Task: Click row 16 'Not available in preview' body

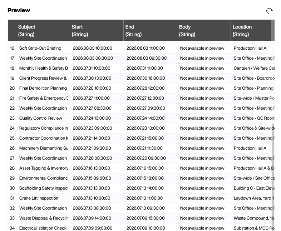Action: tap(202, 48)
